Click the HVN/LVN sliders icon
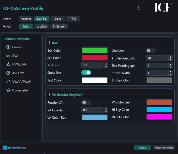178x154 pixels. click(8, 64)
